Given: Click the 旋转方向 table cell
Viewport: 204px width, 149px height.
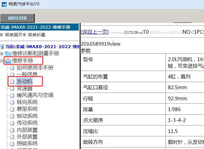Looking at the screenshot, I should point(123,142).
